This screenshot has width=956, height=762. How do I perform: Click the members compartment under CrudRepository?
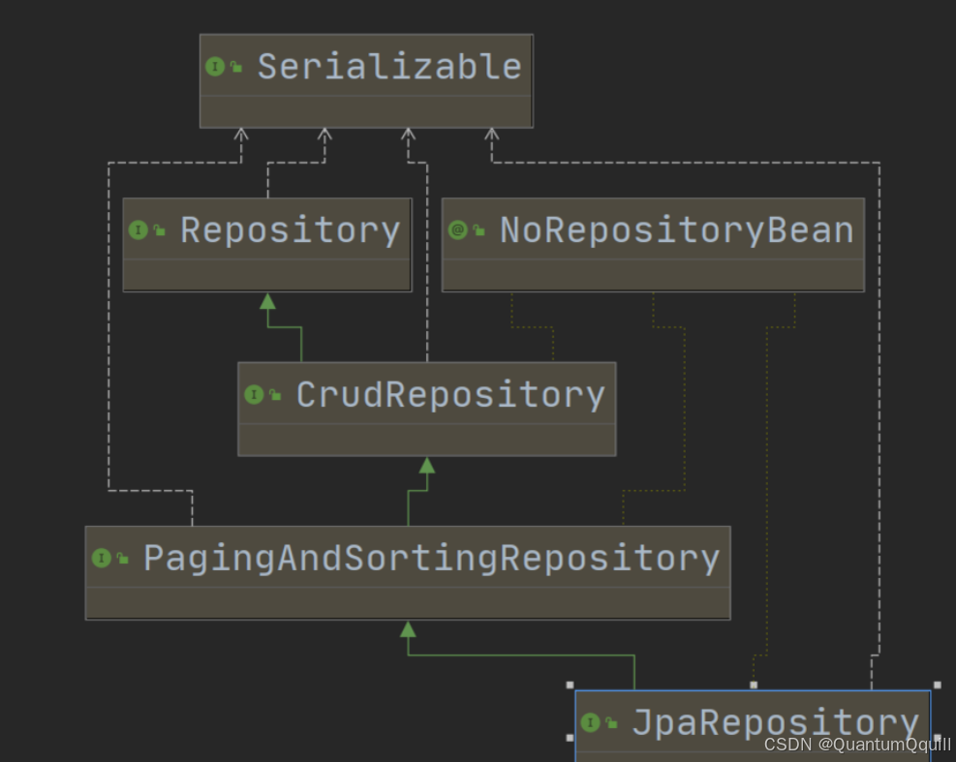point(427,439)
